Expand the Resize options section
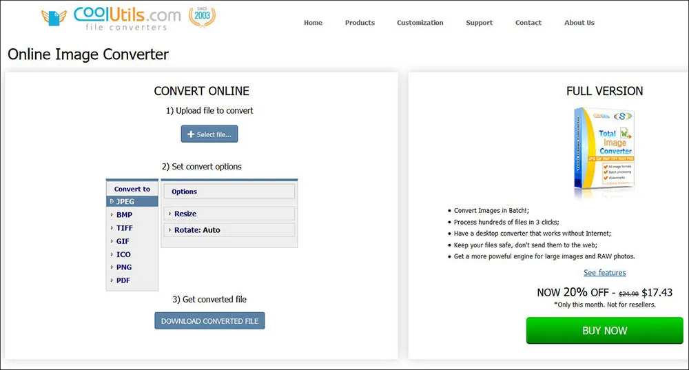Image resolution: width=689 pixels, height=370 pixels. [x=229, y=214]
